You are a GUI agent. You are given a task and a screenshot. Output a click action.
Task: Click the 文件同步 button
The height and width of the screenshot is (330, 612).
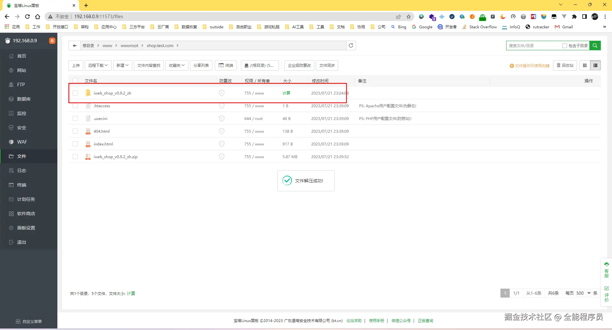coord(327,65)
